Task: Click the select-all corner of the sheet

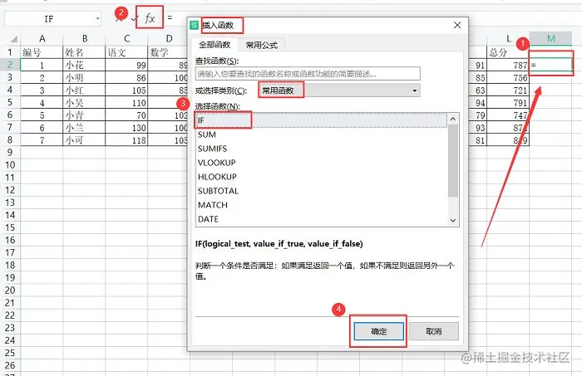Action: [x=13, y=38]
